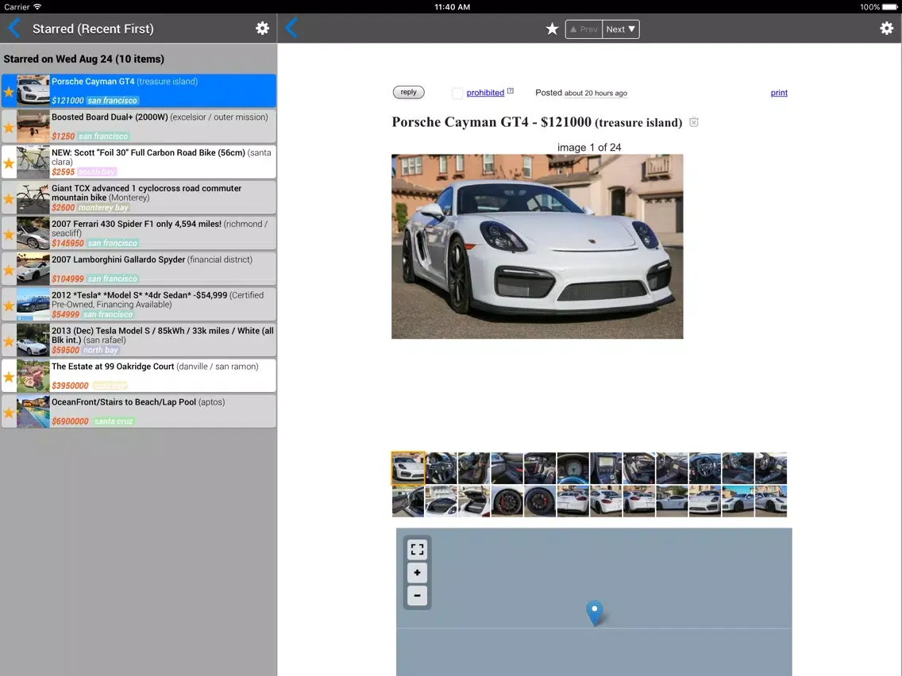Viewport: 902px width, 676px height.
Task: Unstar the OceanFront/Stairs to Beach row
Action: (9, 413)
